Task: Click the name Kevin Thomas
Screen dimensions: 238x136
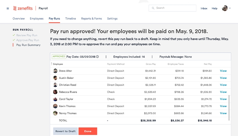Action: pyautogui.click(x=67, y=106)
